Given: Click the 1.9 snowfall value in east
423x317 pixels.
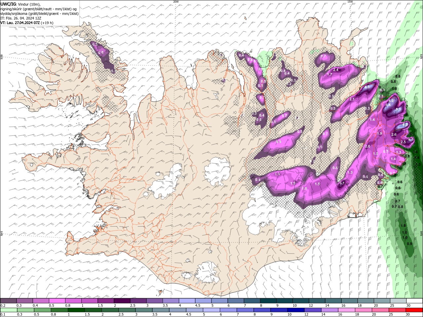Looking at the screenshot, I should click(380, 133).
